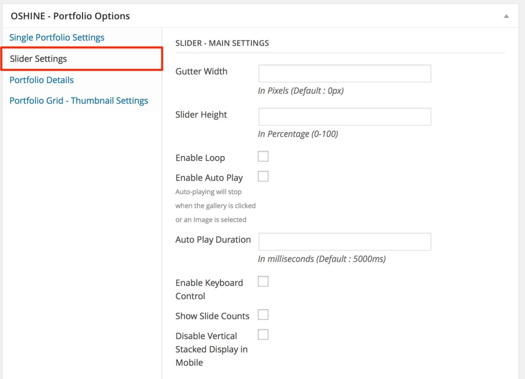Select the Slider Settings section
Image resolution: width=525 pixels, height=379 pixels.
click(38, 58)
